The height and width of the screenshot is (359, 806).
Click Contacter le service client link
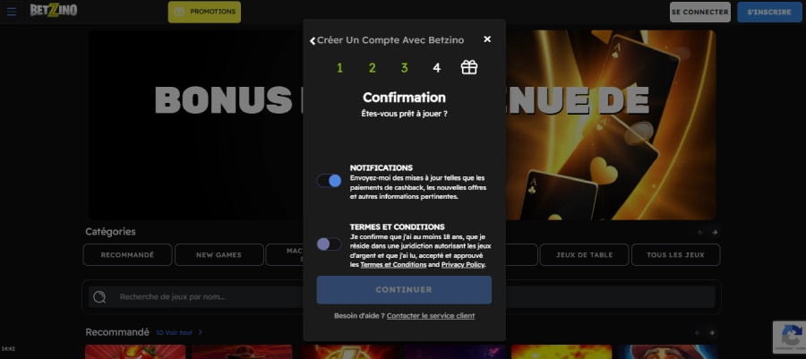point(431,316)
